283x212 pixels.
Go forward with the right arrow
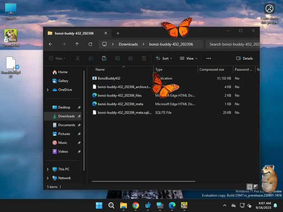tap(64, 44)
